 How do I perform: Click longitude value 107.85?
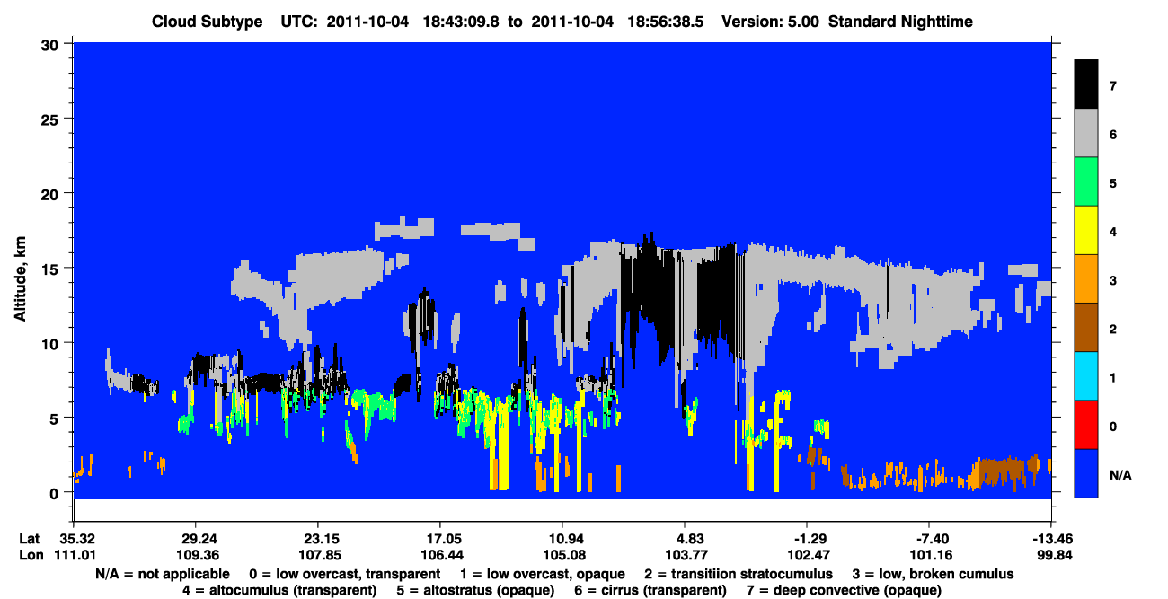[317, 555]
